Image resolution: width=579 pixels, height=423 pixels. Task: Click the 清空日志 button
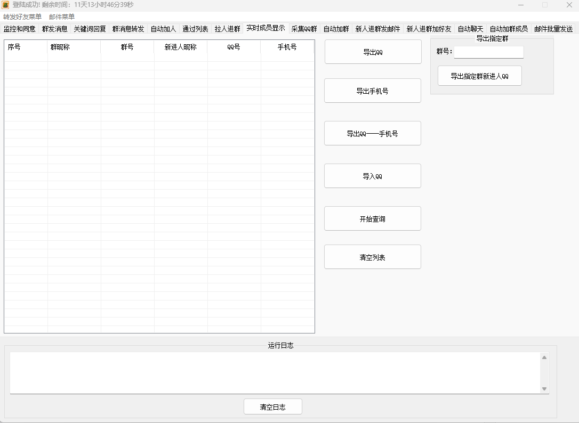[x=272, y=406]
